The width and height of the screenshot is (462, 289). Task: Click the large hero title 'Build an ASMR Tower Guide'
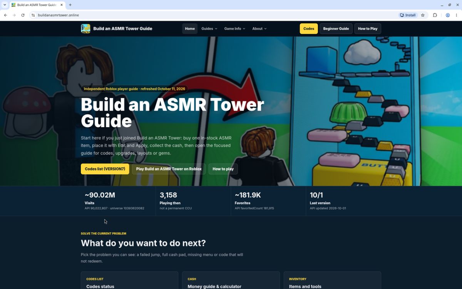click(172, 113)
